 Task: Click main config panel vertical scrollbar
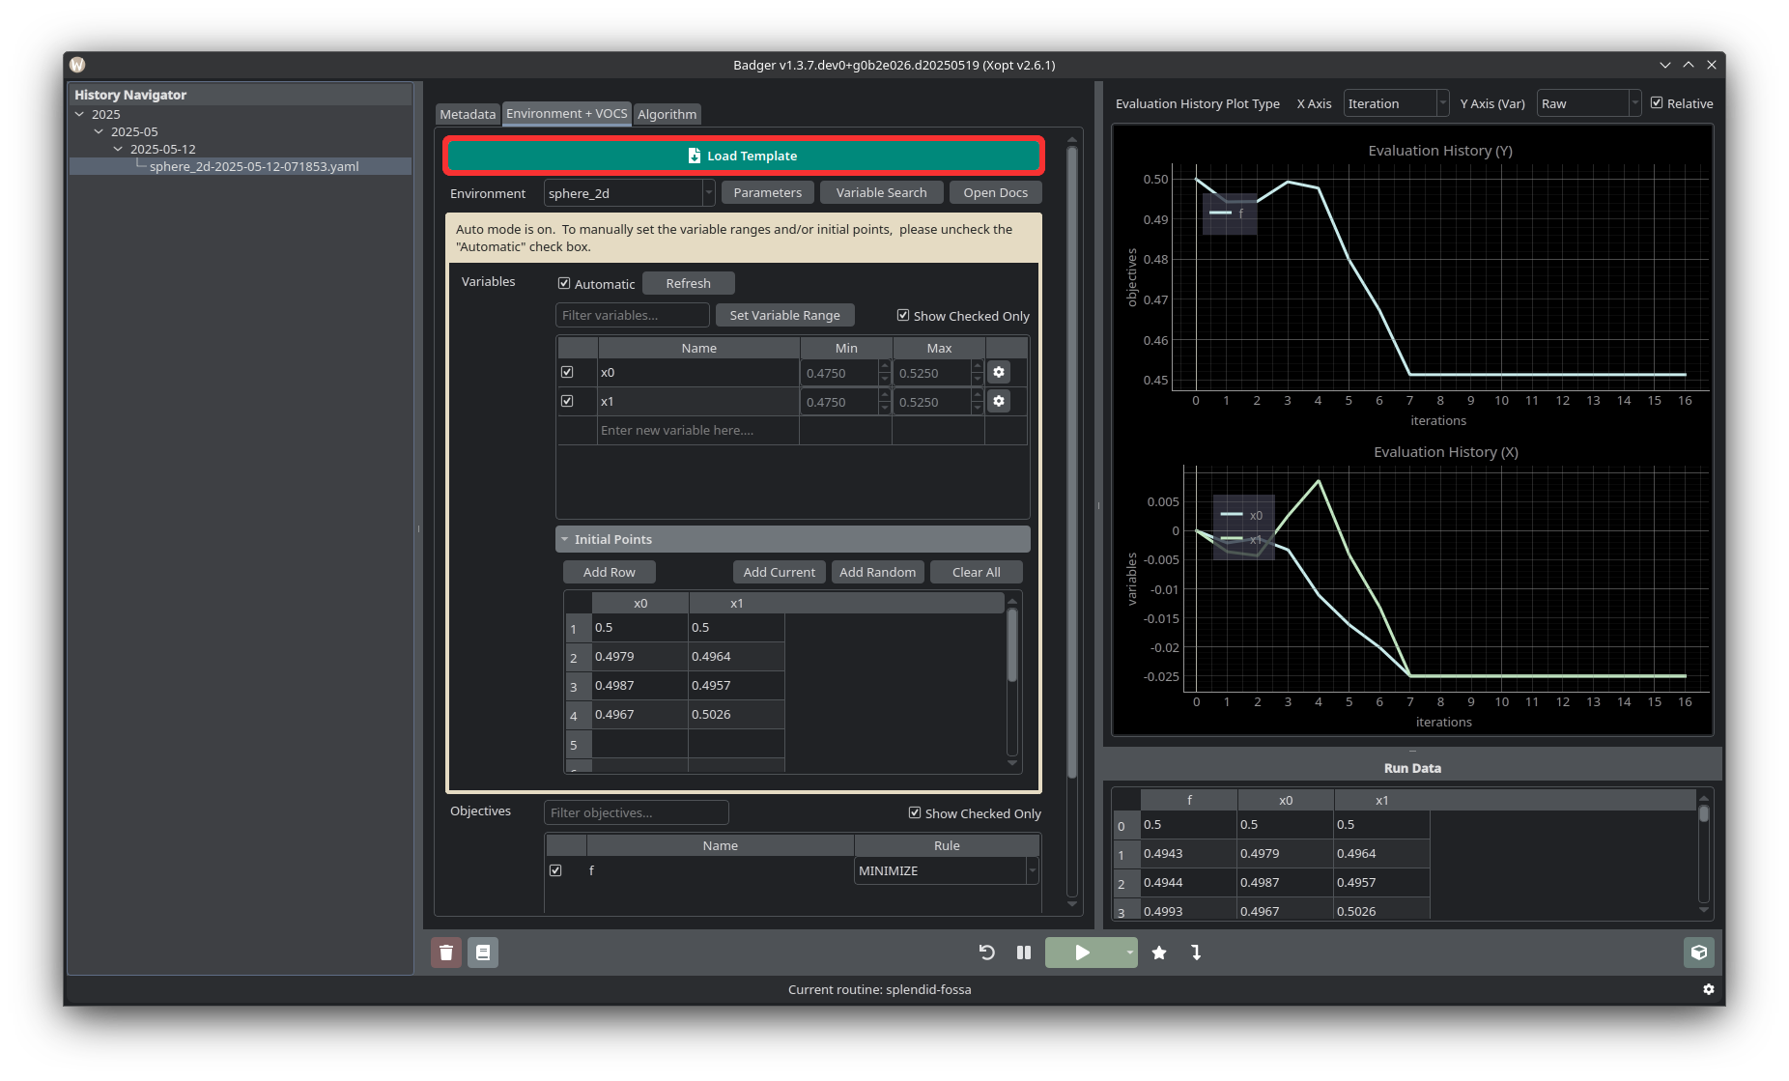click(x=1072, y=462)
